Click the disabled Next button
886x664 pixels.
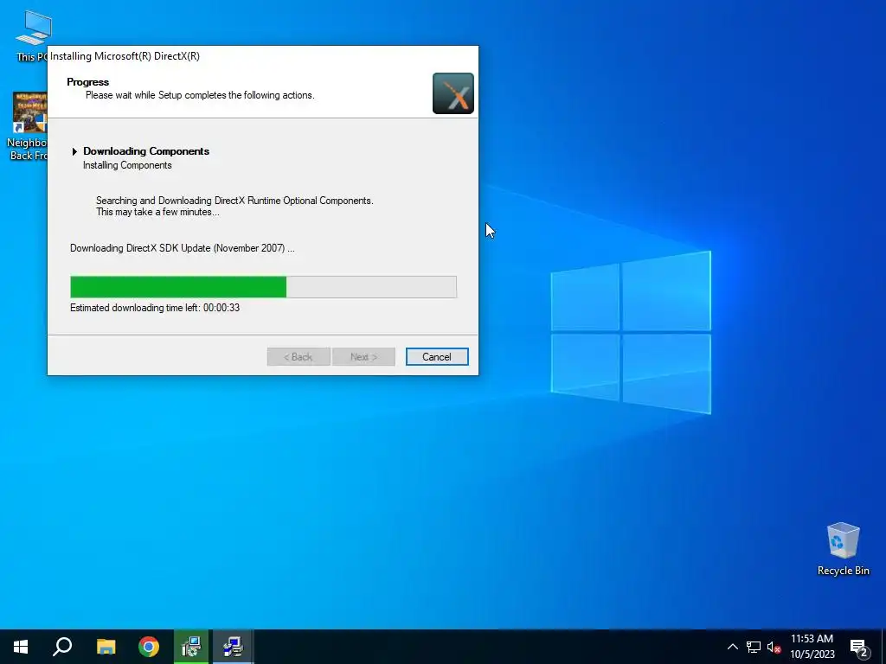click(x=363, y=357)
